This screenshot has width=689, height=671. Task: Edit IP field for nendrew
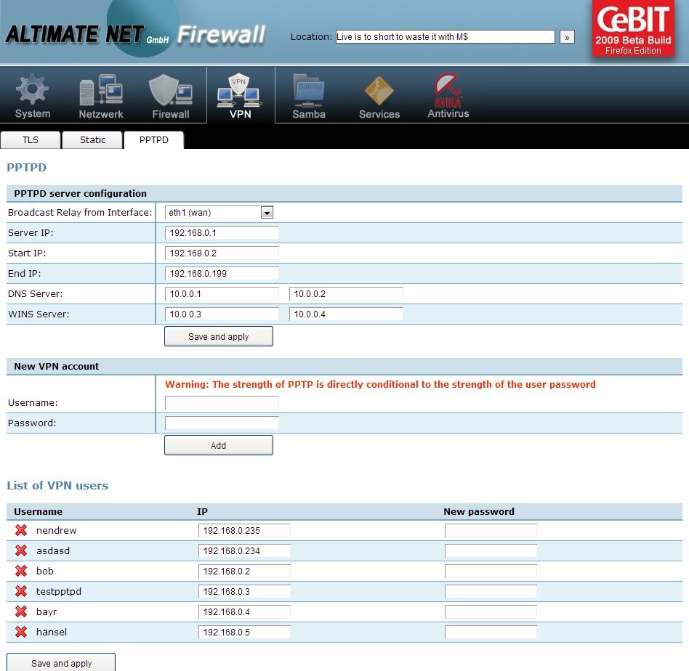point(244,530)
